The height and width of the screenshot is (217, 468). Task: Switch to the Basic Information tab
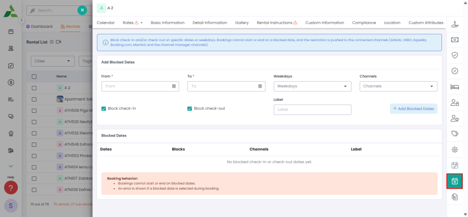point(167,23)
